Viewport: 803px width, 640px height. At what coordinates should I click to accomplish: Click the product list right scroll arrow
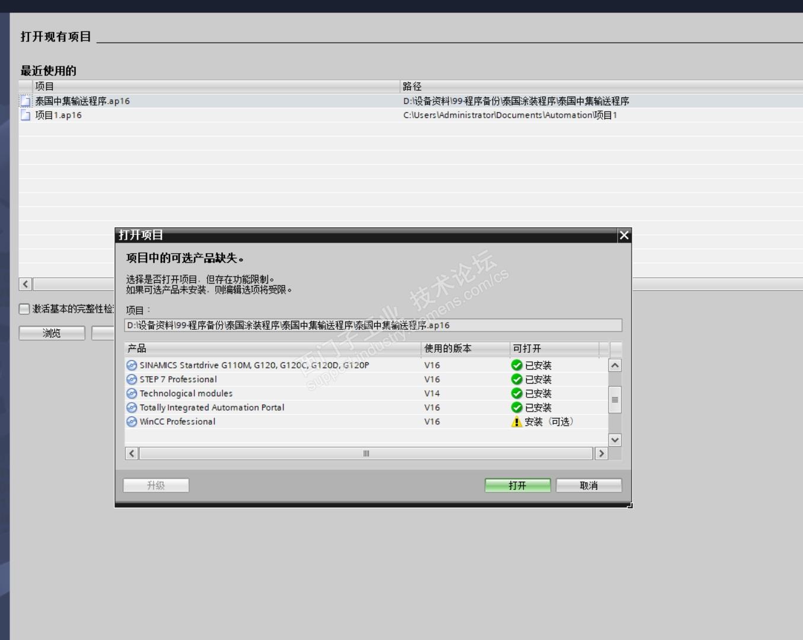point(601,454)
